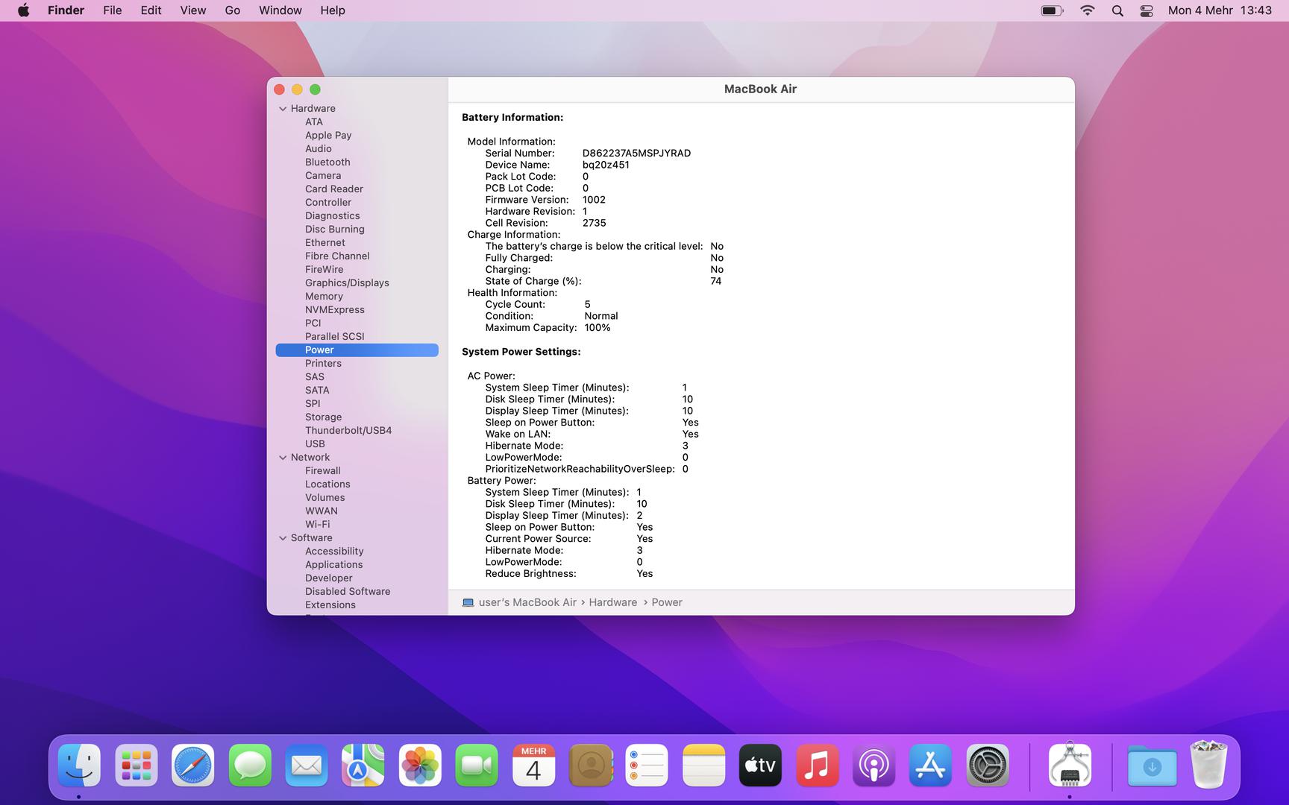Open Control Center in menu bar
The width and height of the screenshot is (1289, 805).
click(1147, 10)
